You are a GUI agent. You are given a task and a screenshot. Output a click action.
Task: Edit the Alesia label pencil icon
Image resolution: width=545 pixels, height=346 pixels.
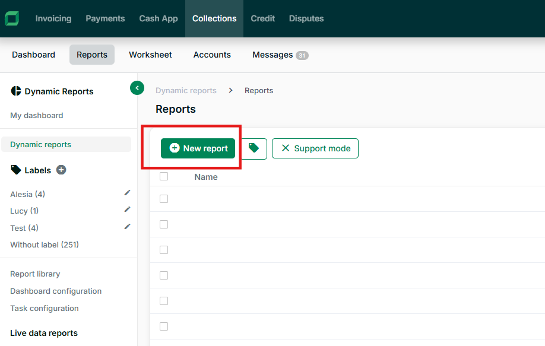(127, 193)
